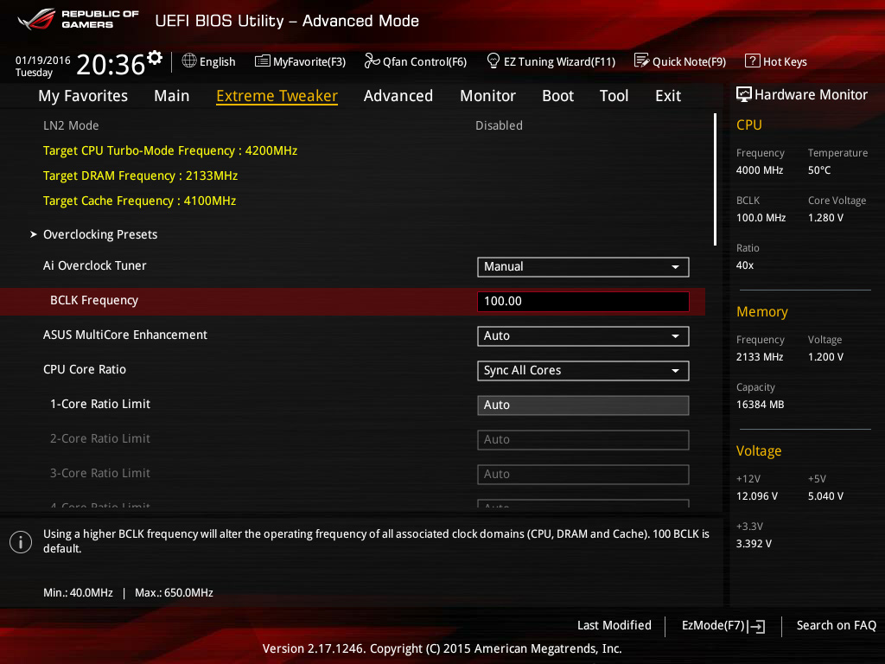885x664 pixels.
Task: Open the Boot tab
Action: 557,96
